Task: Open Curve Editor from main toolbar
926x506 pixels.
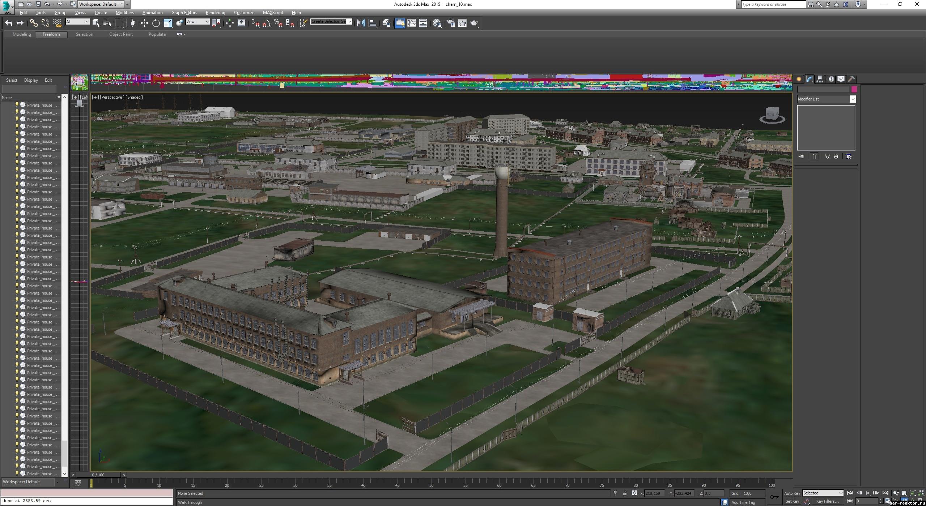Action: pos(412,23)
